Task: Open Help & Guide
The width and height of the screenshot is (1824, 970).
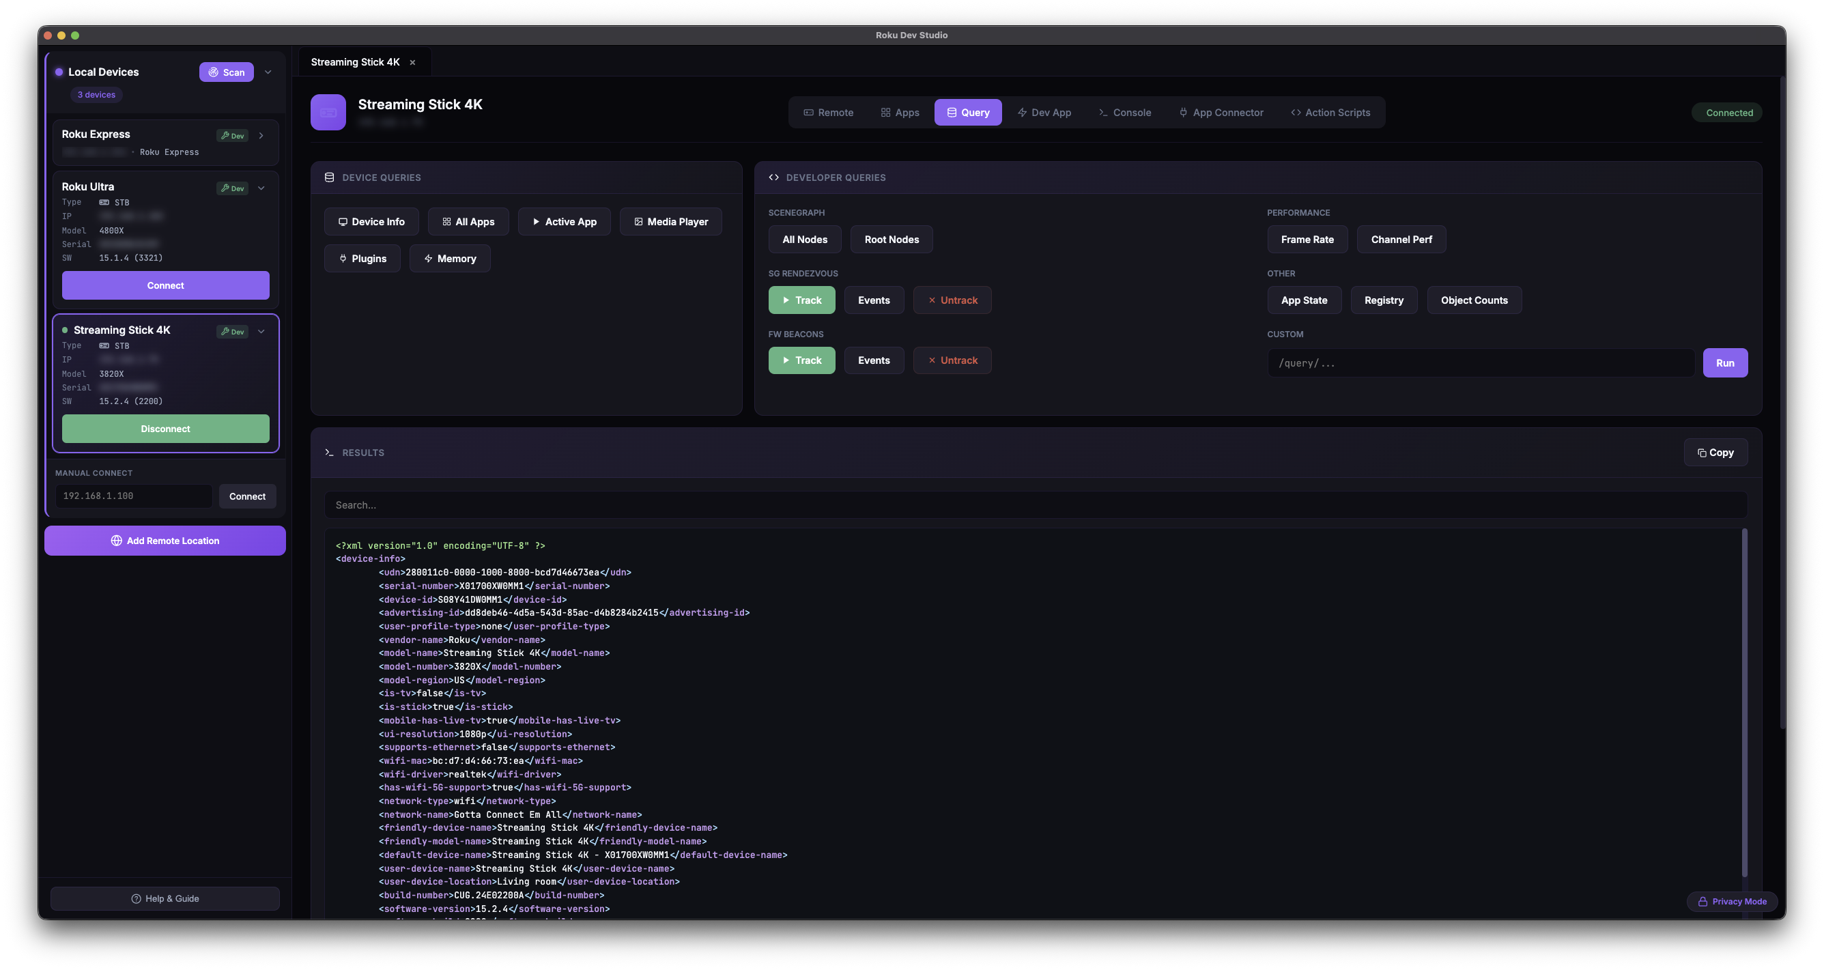Action: (x=165, y=898)
